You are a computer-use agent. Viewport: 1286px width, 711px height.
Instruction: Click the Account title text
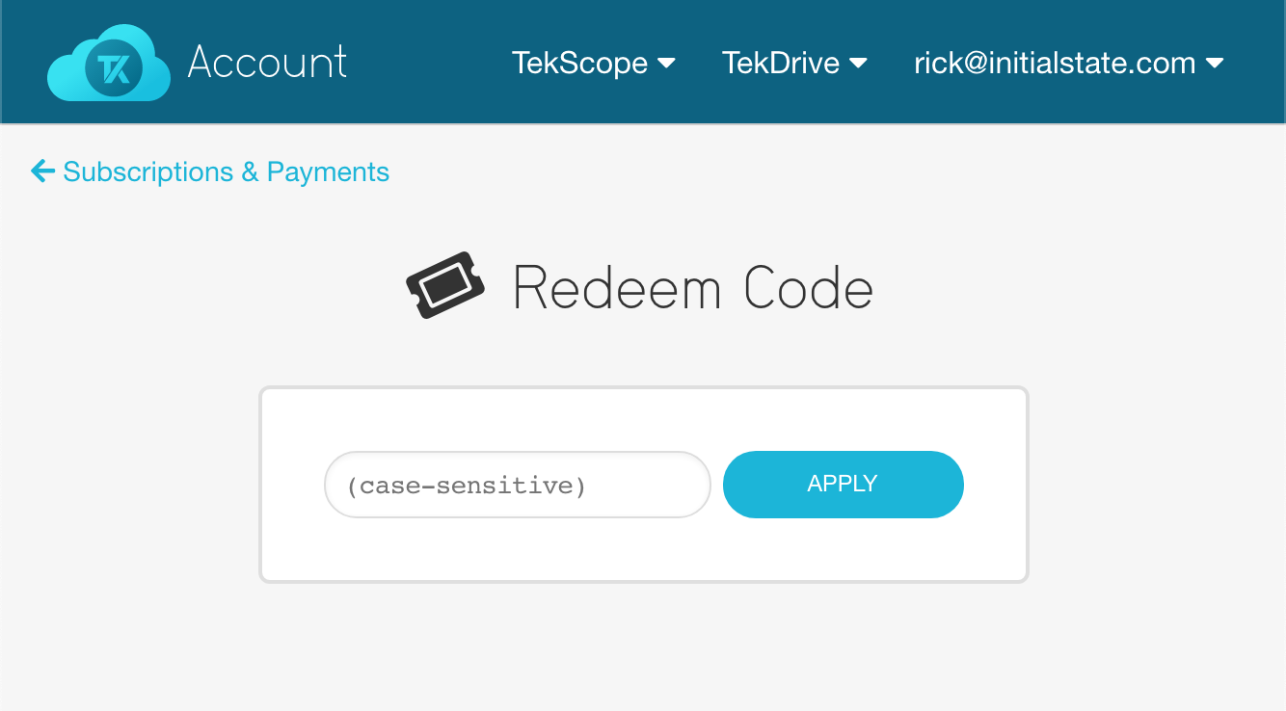[x=267, y=63]
